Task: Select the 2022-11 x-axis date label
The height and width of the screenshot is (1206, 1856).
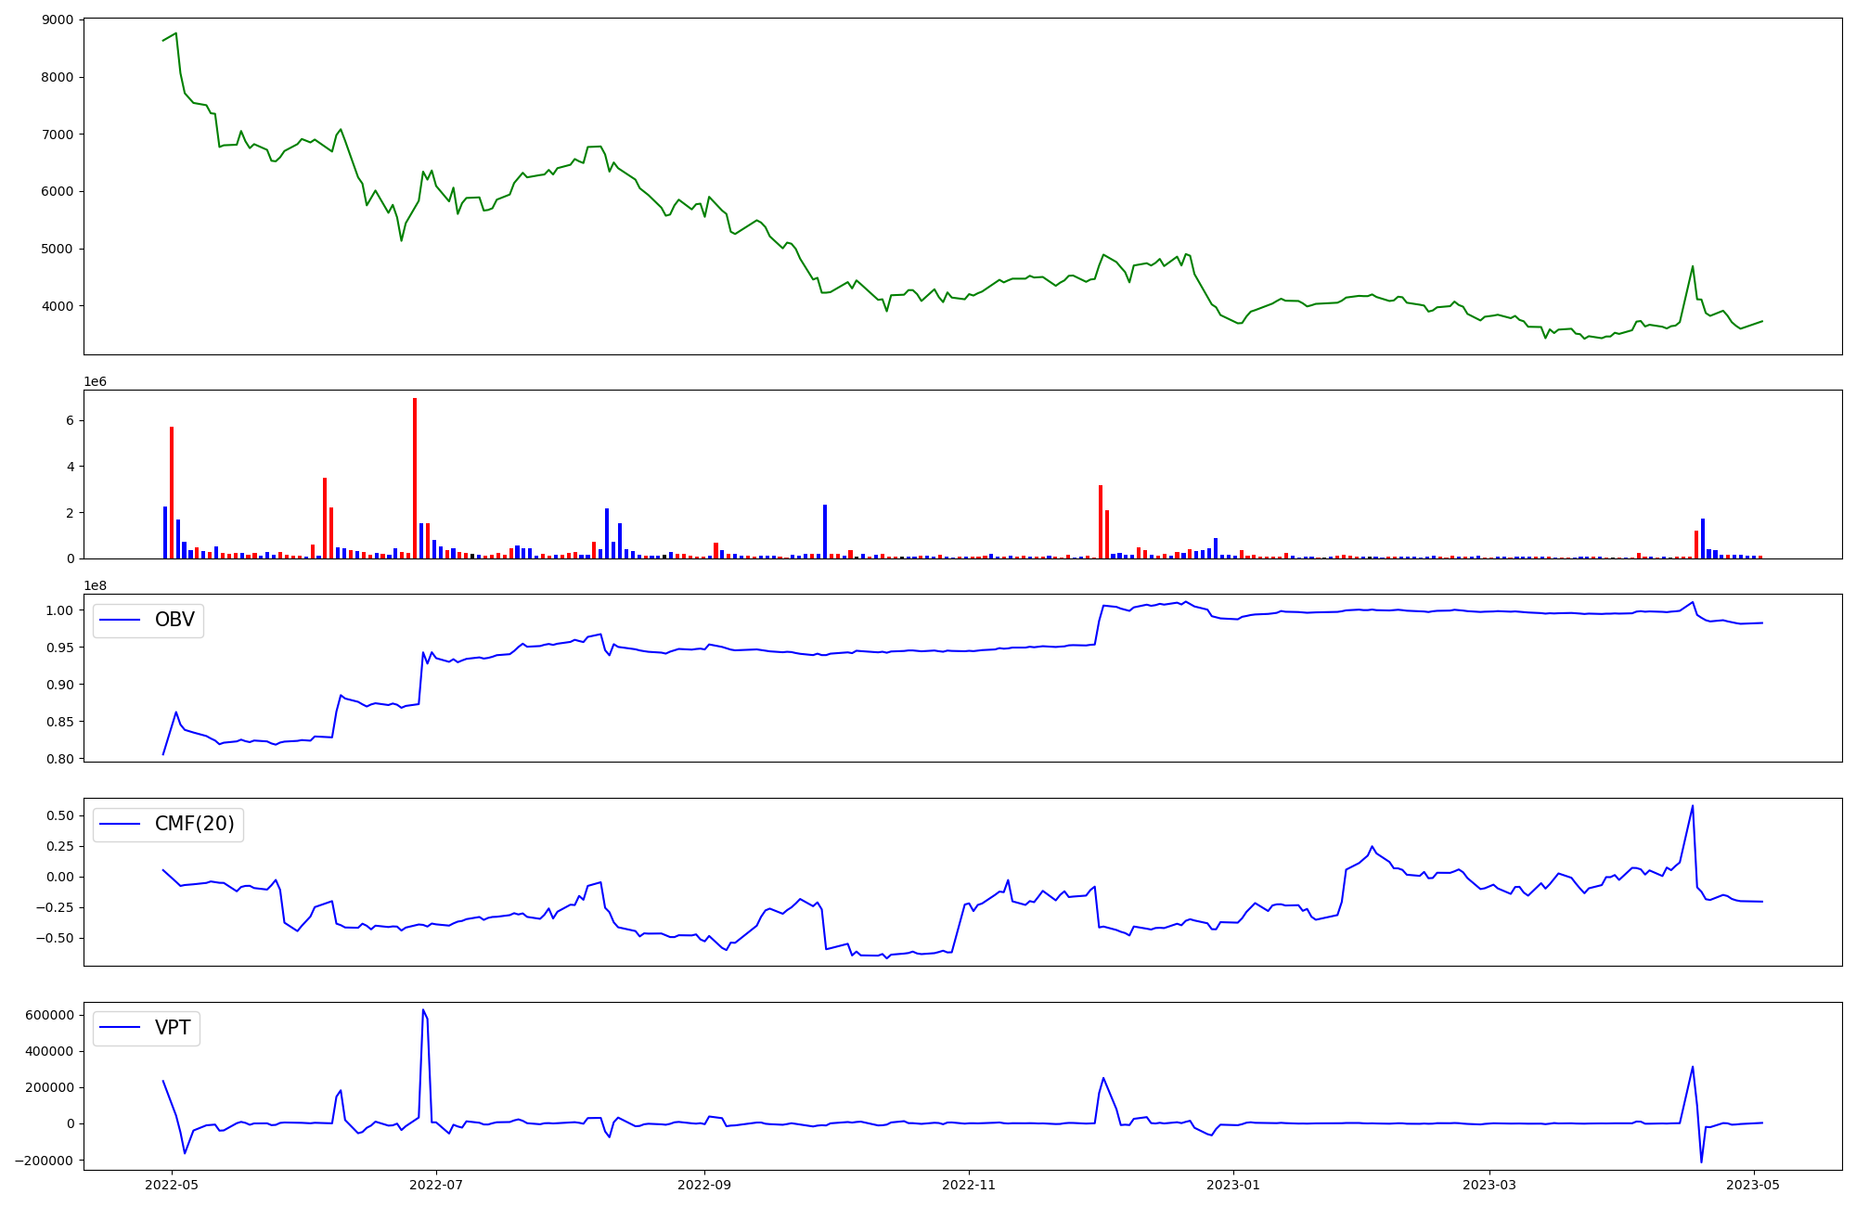Action: [x=969, y=1185]
